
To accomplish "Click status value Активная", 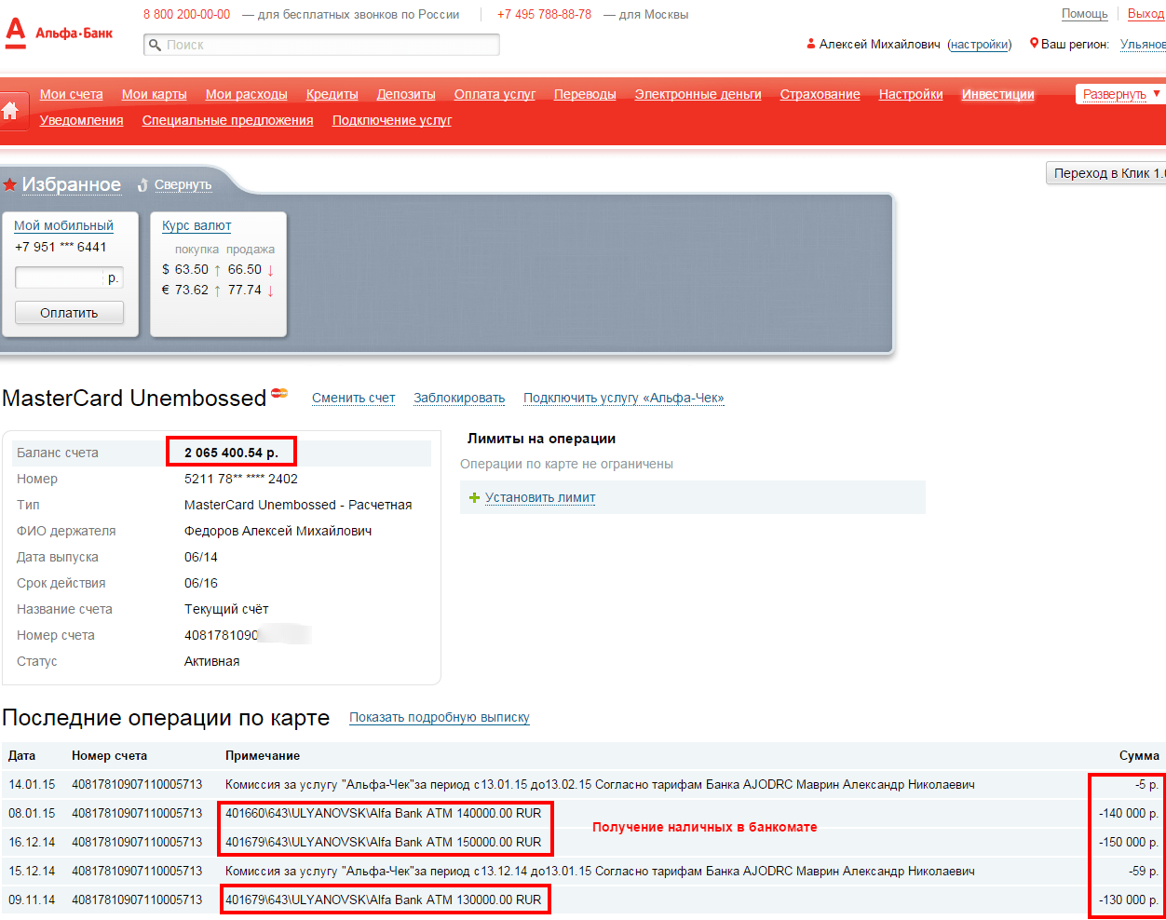I will pos(211,661).
